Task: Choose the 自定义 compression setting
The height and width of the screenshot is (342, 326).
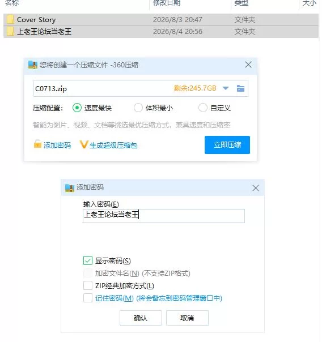Action: tap(202, 108)
